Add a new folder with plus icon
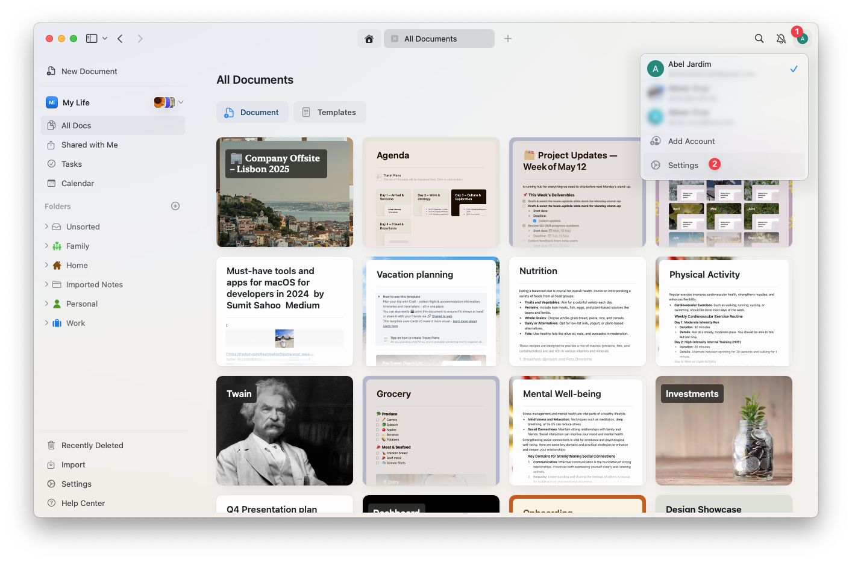The image size is (852, 562). pyautogui.click(x=175, y=206)
